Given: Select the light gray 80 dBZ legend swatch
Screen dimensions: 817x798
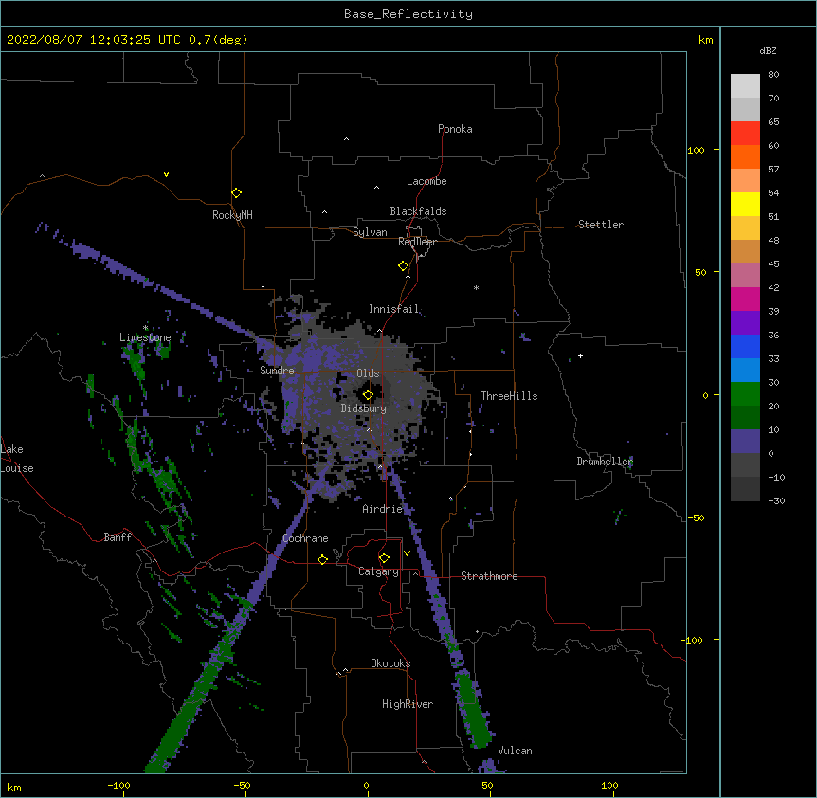Looking at the screenshot, I should pyautogui.click(x=745, y=85).
